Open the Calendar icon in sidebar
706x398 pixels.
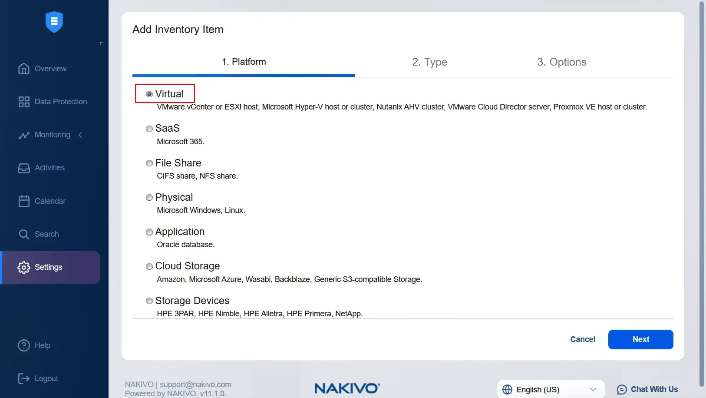pyautogui.click(x=24, y=201)
